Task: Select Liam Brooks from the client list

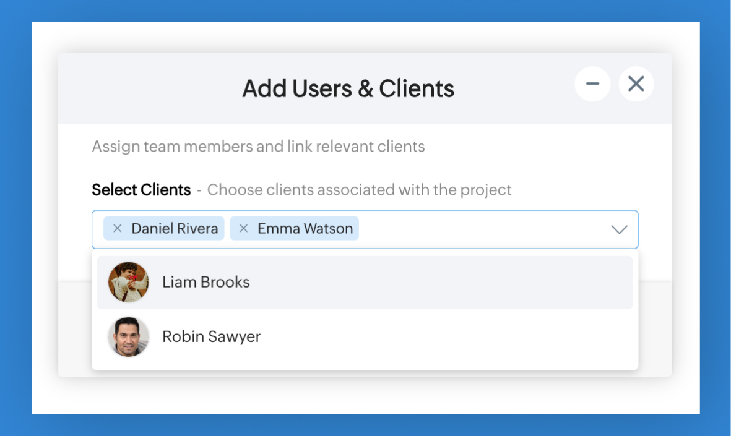Action: [x=206, y=282]
